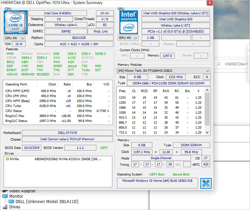Click the memory clock 1197.1 MHz field
This screenshot has width=250, height=210.
(x=142, y=152)
